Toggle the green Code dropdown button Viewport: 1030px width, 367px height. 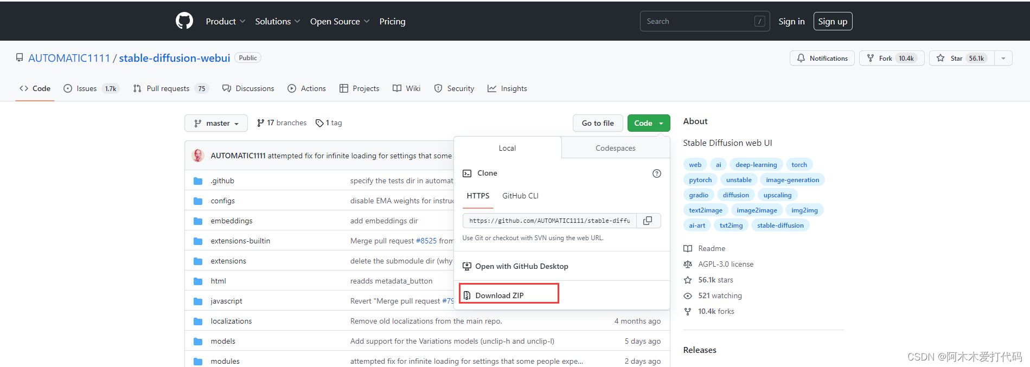(649, 123)
